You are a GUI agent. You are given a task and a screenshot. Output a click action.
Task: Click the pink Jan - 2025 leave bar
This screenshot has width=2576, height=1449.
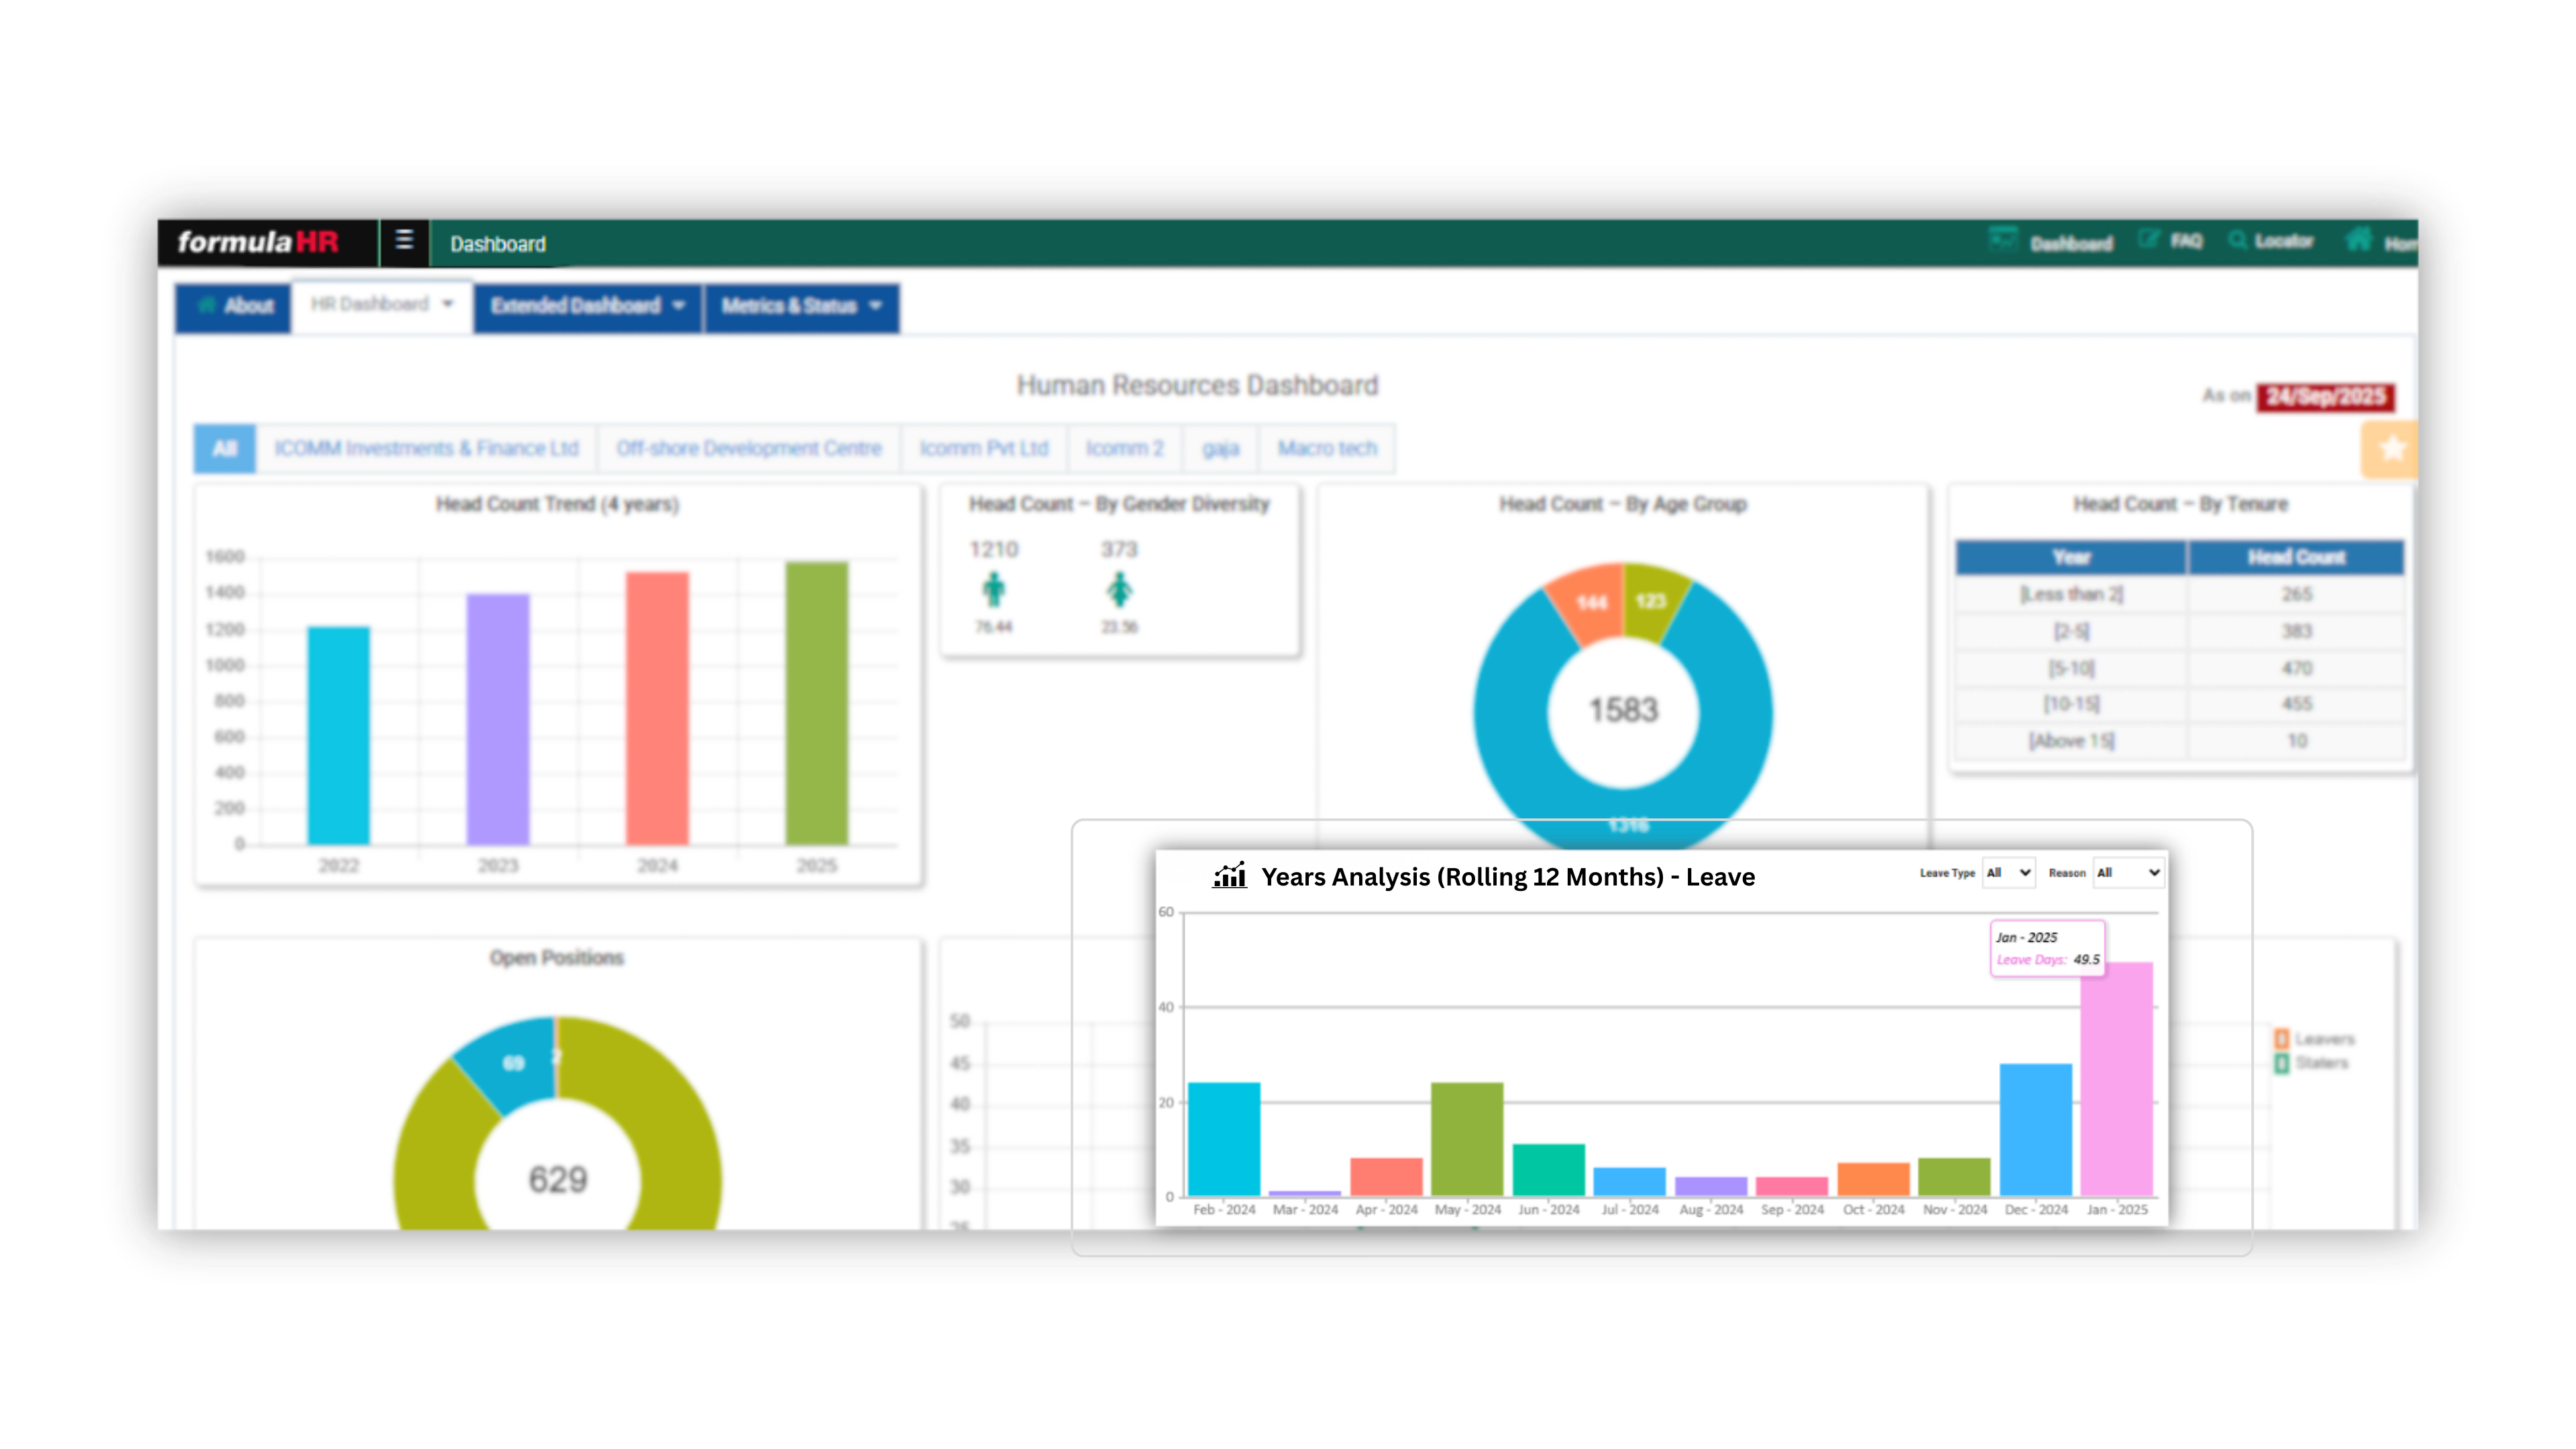tap(2116, 1079)
